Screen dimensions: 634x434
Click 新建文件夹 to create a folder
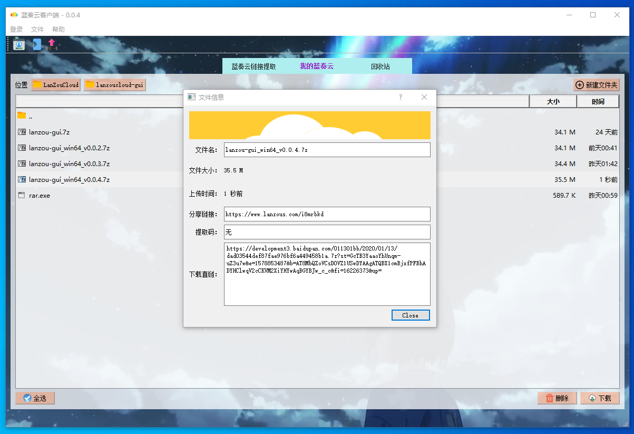point(596,84)
